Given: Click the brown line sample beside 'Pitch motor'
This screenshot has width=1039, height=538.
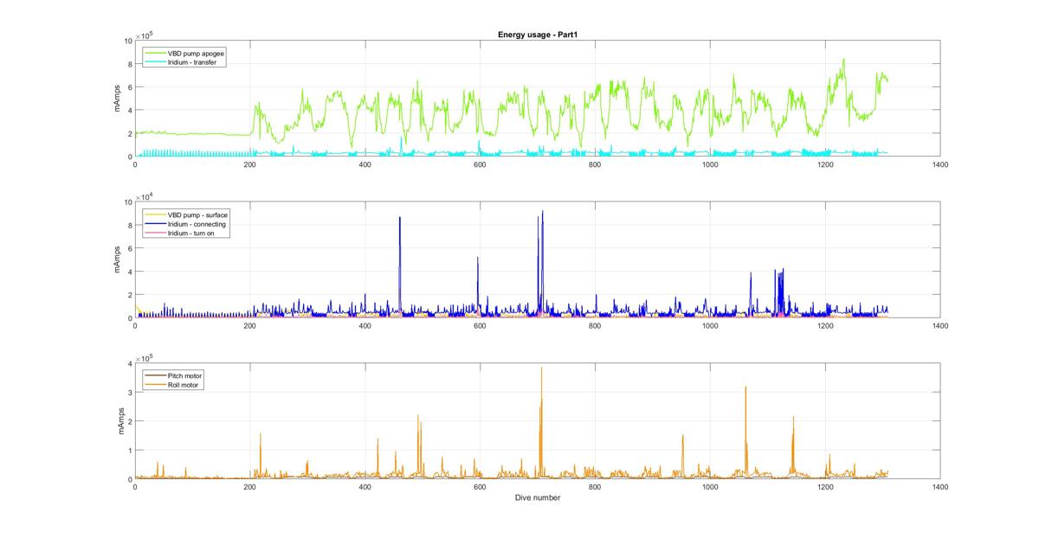Looking at the screenshot, I should (155, 376).
